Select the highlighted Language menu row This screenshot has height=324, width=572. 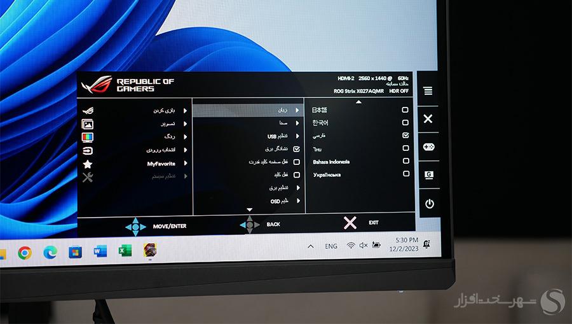pyautogui.click(x=247, y=110)
